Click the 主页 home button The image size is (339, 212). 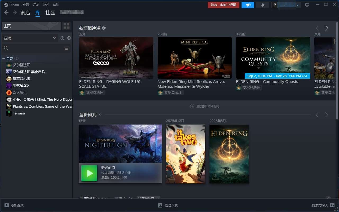(x=32, y=26)
